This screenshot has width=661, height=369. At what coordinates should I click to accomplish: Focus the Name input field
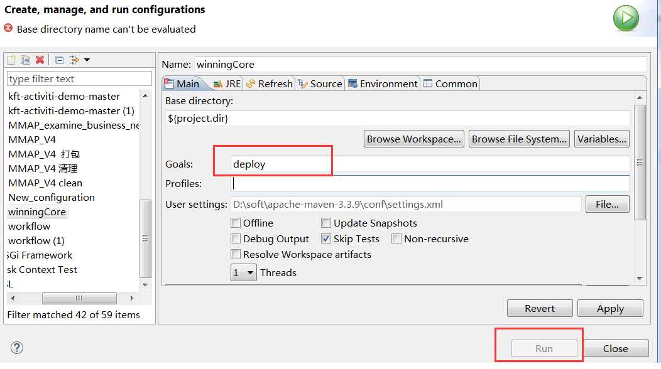pyautogui.click(x=420, y=64)
